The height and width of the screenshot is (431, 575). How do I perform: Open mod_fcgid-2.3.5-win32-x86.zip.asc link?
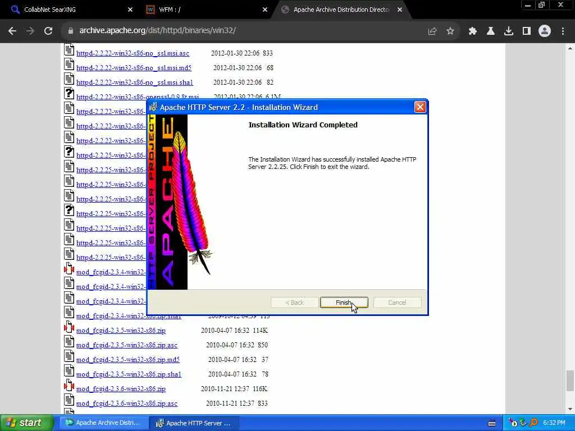[127, 345]
